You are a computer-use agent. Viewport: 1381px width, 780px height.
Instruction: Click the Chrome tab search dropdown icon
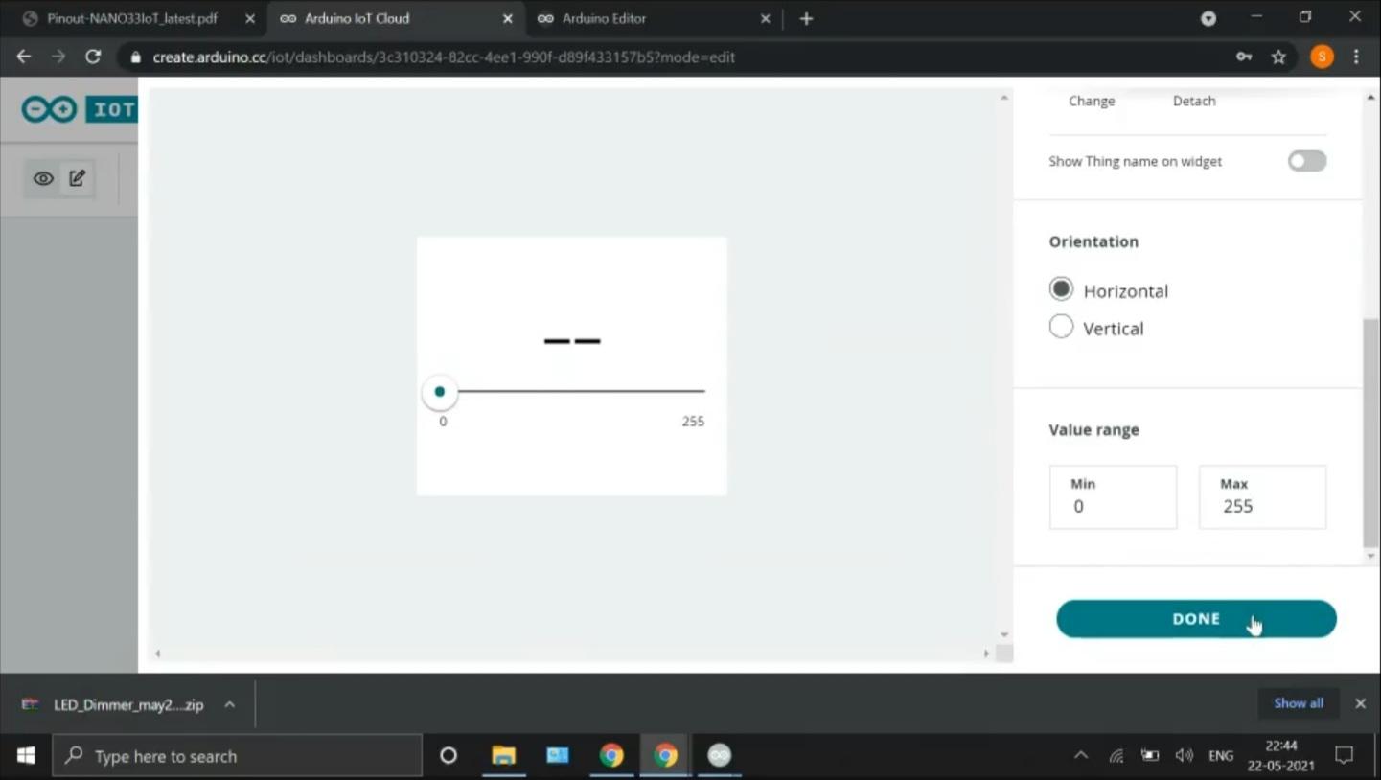click(x=1208, y=18)
